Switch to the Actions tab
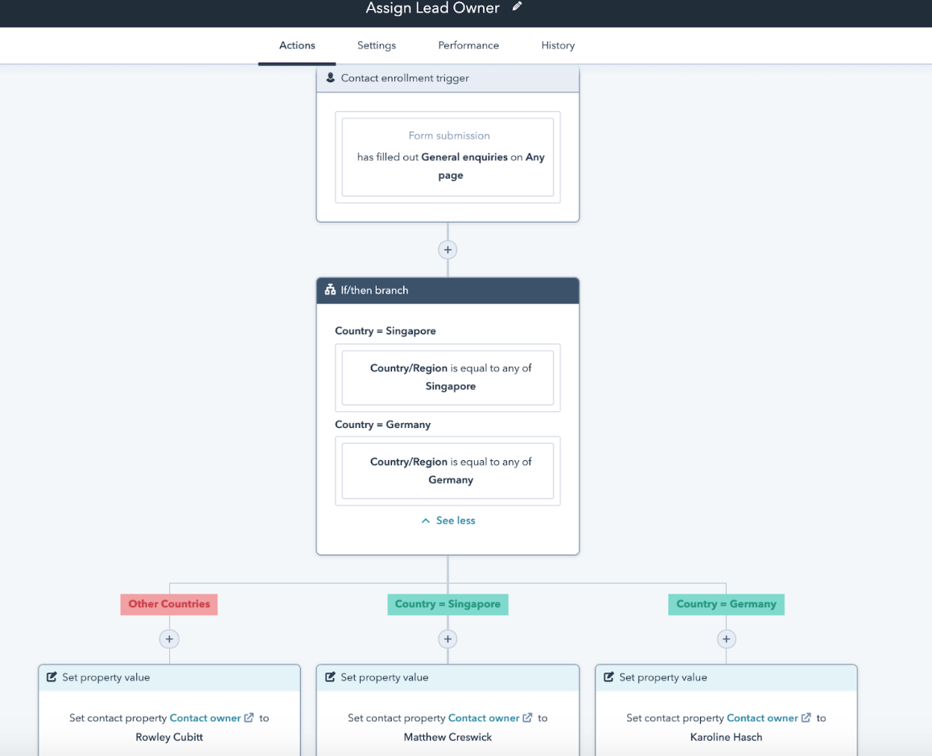Screen dimensions: 932x756 [297, 45]
